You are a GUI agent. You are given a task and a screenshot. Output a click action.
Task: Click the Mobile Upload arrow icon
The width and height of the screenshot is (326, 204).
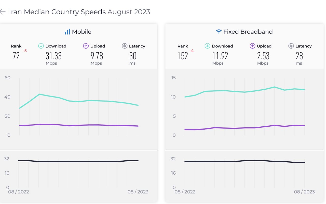pyautogui.click(x=86, y=46)
